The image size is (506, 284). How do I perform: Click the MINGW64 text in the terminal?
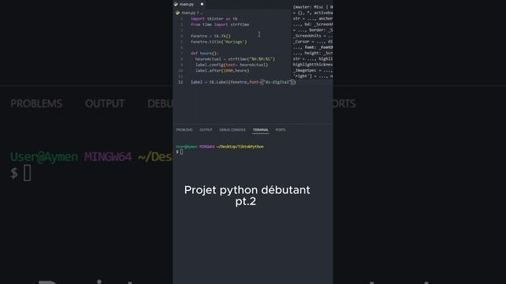point(206,147)
